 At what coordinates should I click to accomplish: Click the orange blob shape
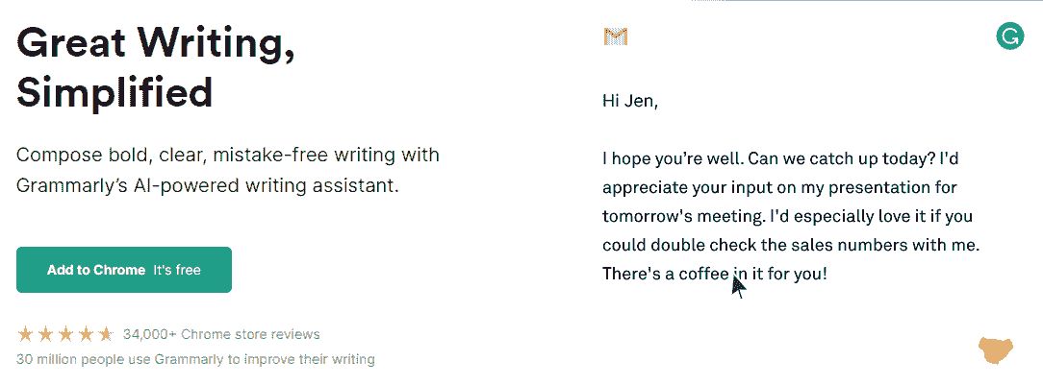click(x=996, y=350)
